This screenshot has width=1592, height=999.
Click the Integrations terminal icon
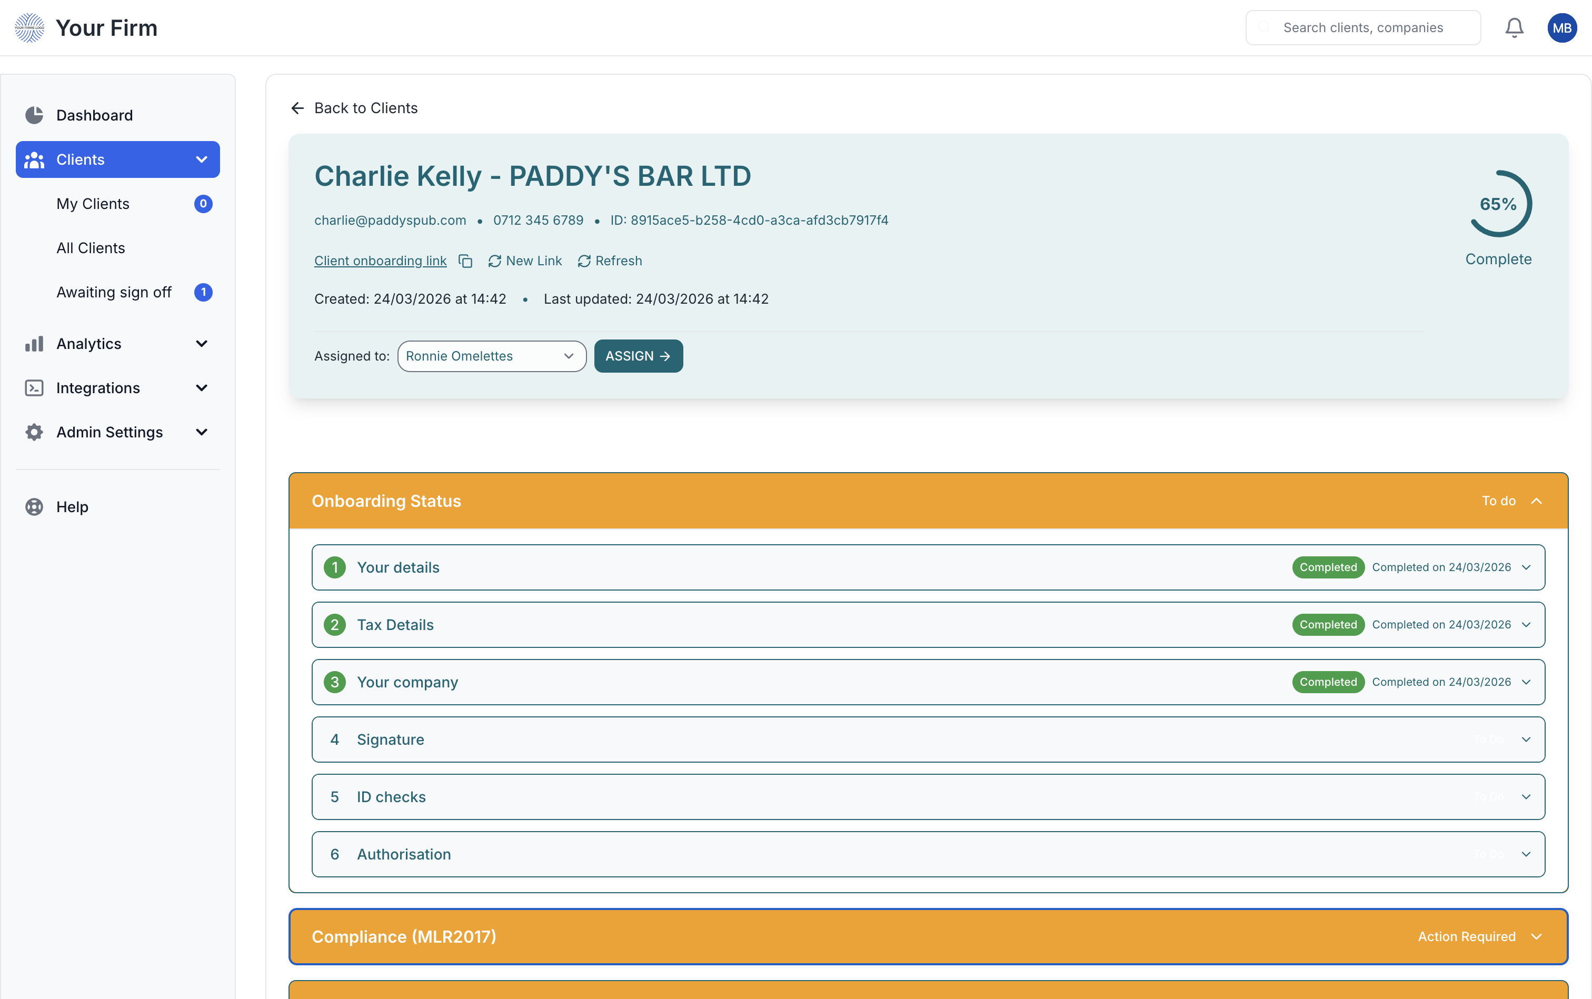(x=34, y=388)
